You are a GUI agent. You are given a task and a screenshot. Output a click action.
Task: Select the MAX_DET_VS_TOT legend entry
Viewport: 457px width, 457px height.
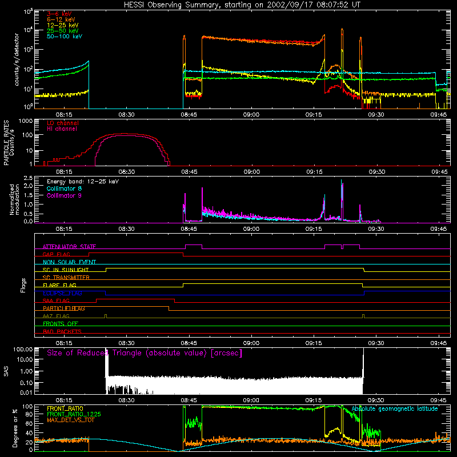tap(70, 420)
